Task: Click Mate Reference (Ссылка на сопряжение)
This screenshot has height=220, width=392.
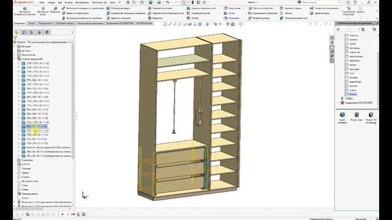Action: (324, 8)
